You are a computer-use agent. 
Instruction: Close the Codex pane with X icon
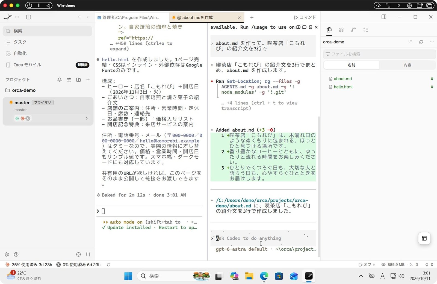[x=316, y=27]
